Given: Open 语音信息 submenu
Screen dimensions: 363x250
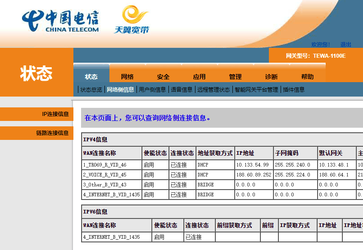Looking at the screenshot, I should [181, 89].
